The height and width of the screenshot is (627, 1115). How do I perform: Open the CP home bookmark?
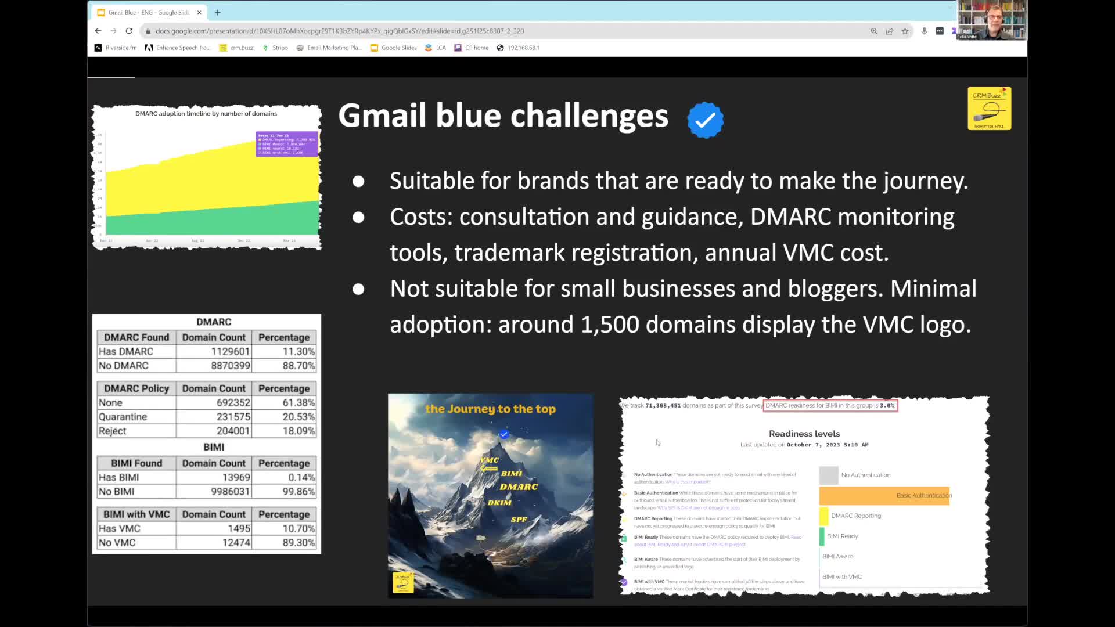pos(472,48)
